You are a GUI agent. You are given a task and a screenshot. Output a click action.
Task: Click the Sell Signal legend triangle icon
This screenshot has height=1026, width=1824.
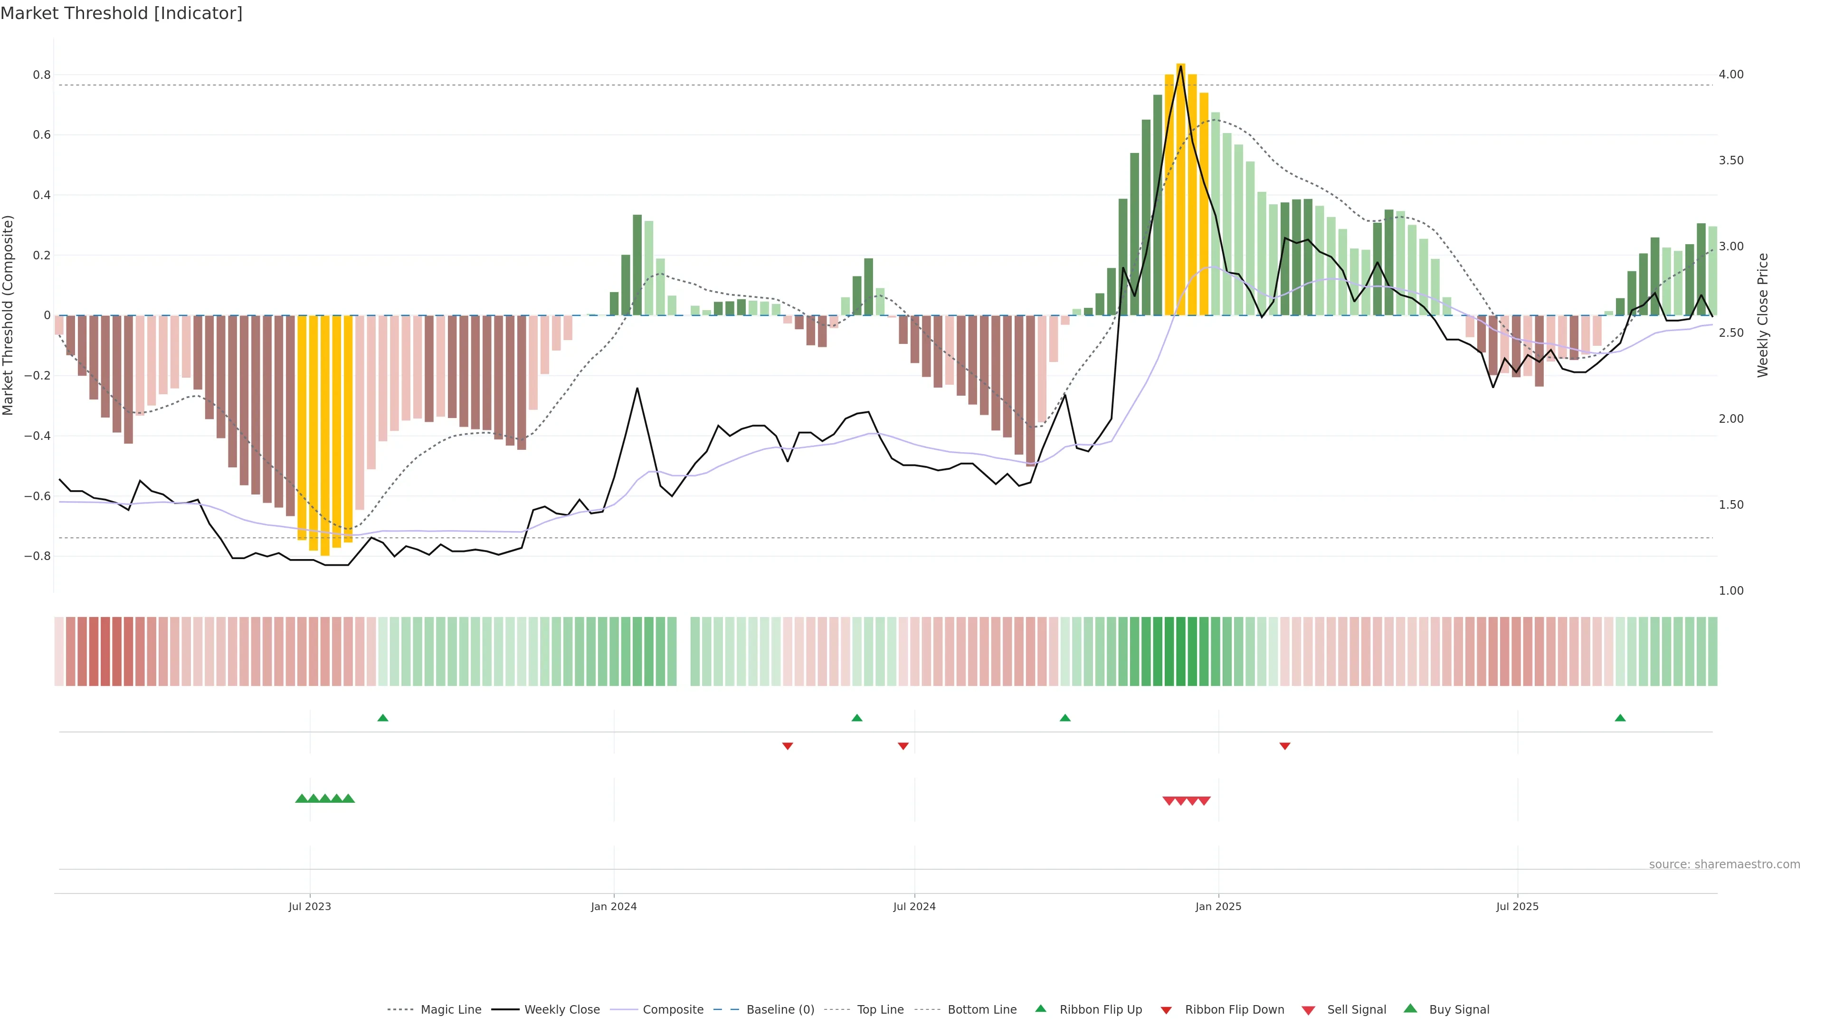(x=1308, y=1010)
